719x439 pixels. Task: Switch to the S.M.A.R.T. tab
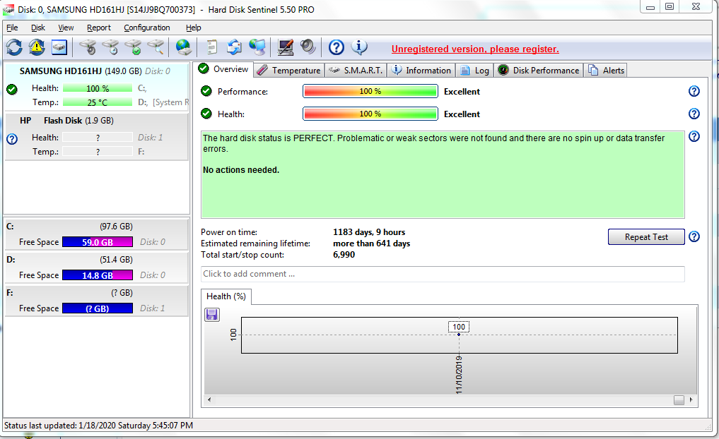pyautogui.click(x=356, y=70)
